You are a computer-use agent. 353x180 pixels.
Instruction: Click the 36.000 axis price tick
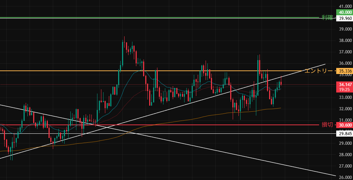tap(345, 64)
